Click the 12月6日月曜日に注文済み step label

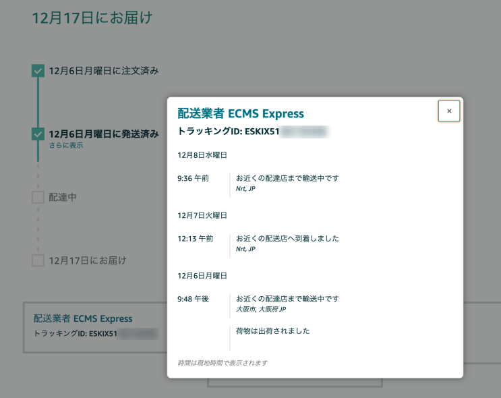coord(104,71)
